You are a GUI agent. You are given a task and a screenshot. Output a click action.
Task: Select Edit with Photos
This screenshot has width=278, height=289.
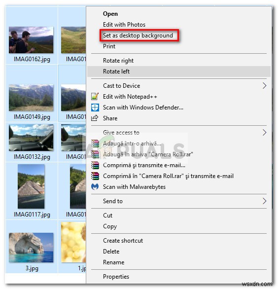pos(124,25)
